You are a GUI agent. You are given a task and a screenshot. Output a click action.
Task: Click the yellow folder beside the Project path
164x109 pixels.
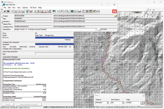[115, 16]
